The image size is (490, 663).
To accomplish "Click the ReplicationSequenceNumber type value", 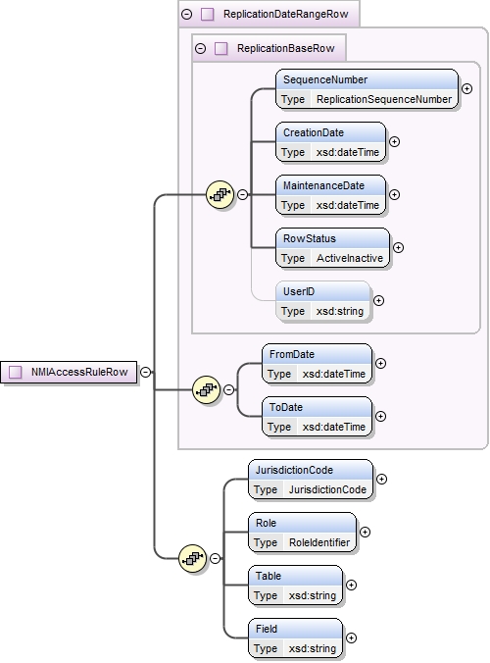I will 384,99.
